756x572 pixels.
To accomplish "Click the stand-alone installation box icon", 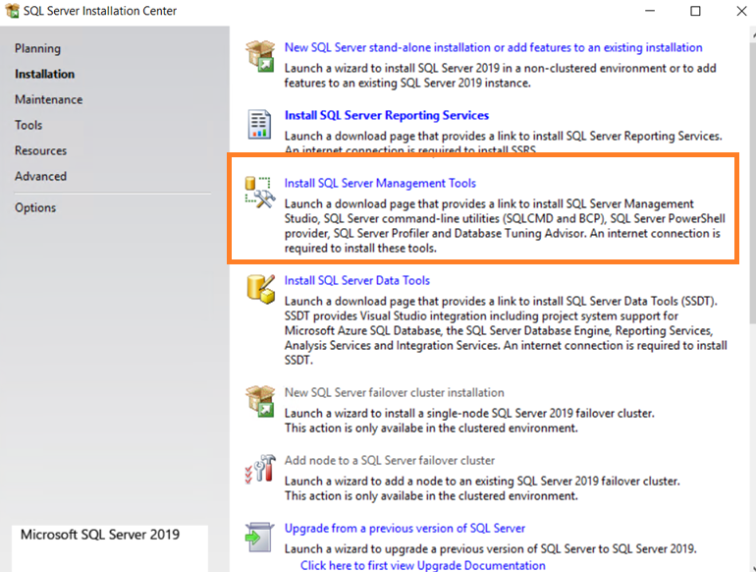I will [260, 56].
